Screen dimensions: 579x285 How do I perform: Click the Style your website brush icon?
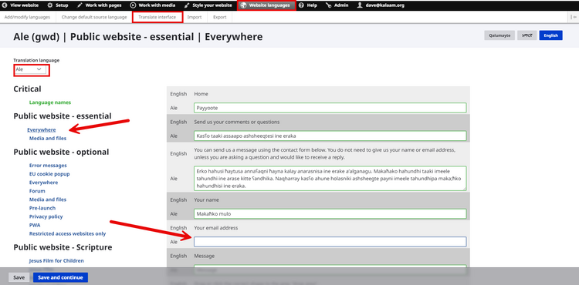click(x=187, y=5)
